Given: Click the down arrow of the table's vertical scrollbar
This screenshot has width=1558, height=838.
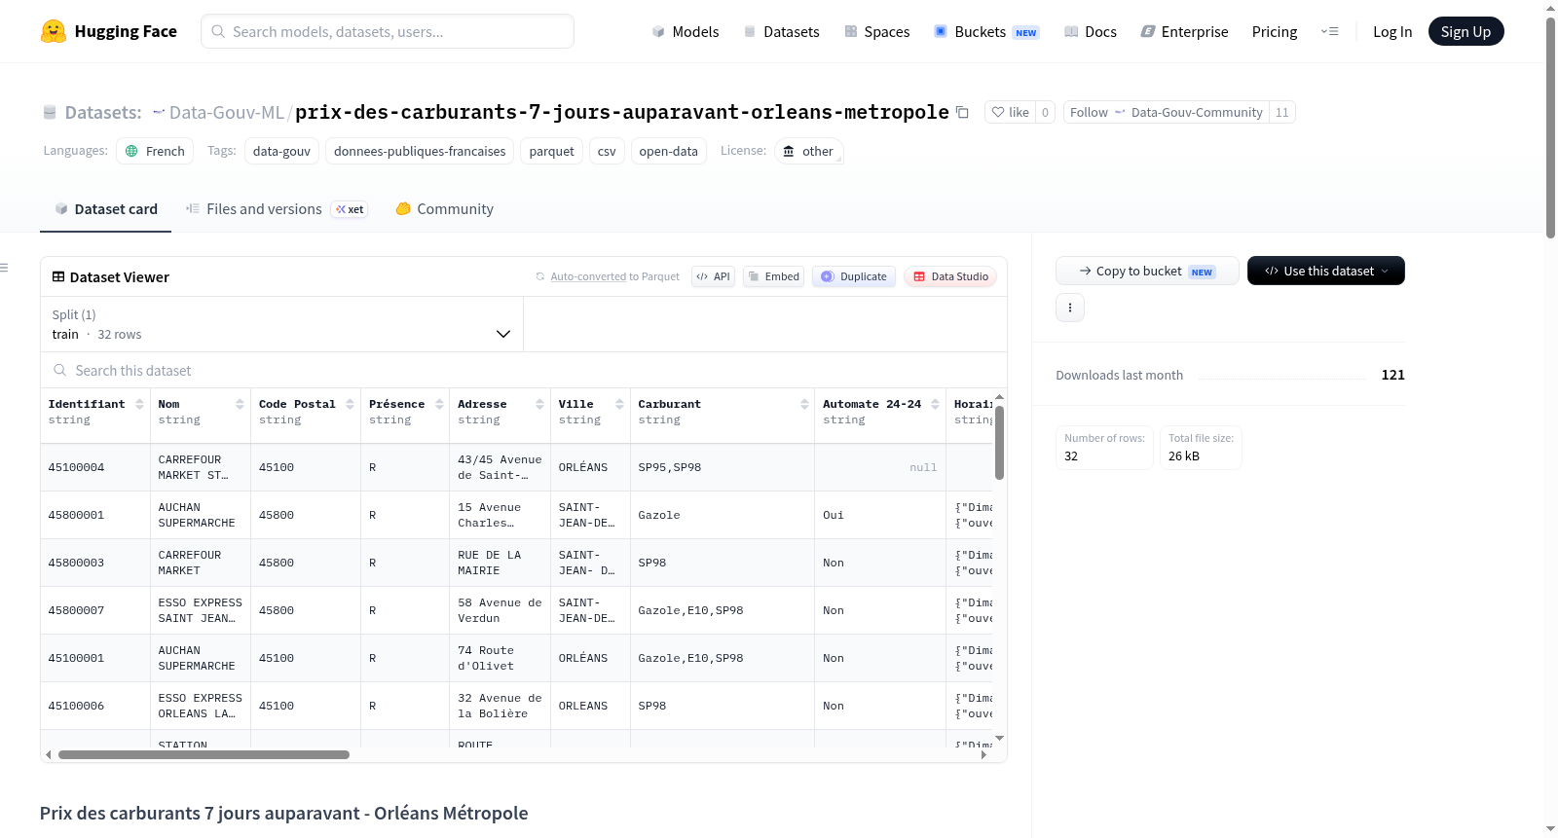Looking at the screenshot, I should [999, 739].
